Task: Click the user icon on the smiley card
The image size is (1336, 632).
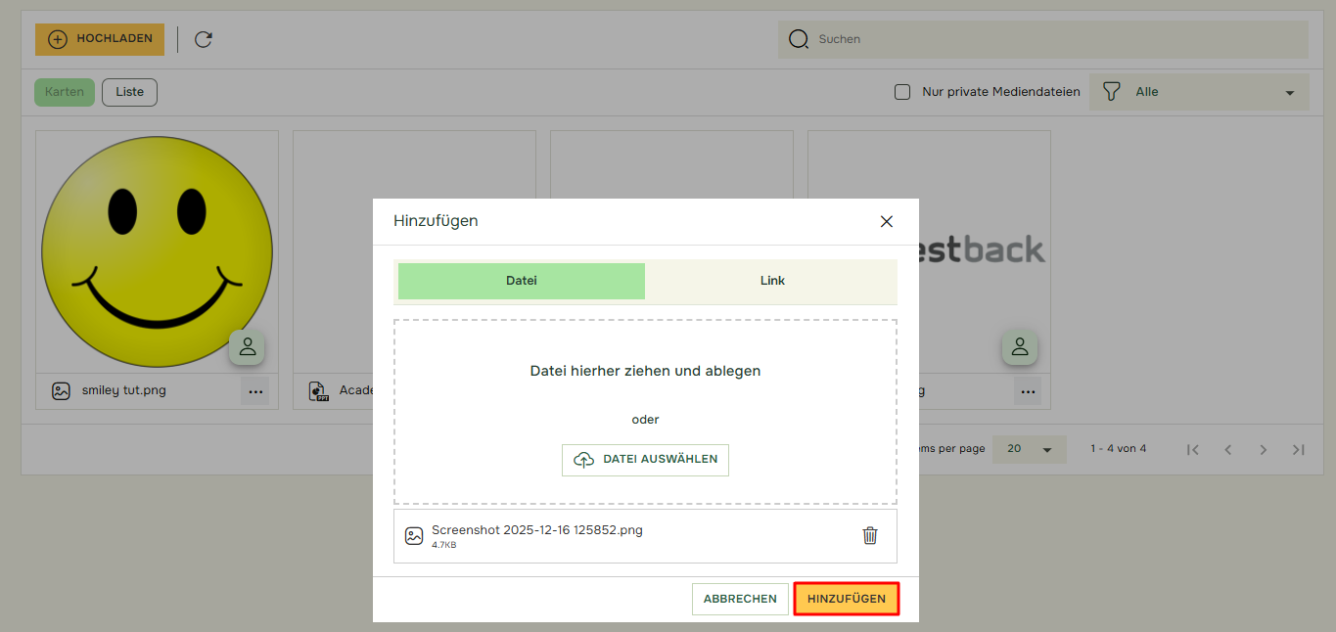Action: point(247,346)
